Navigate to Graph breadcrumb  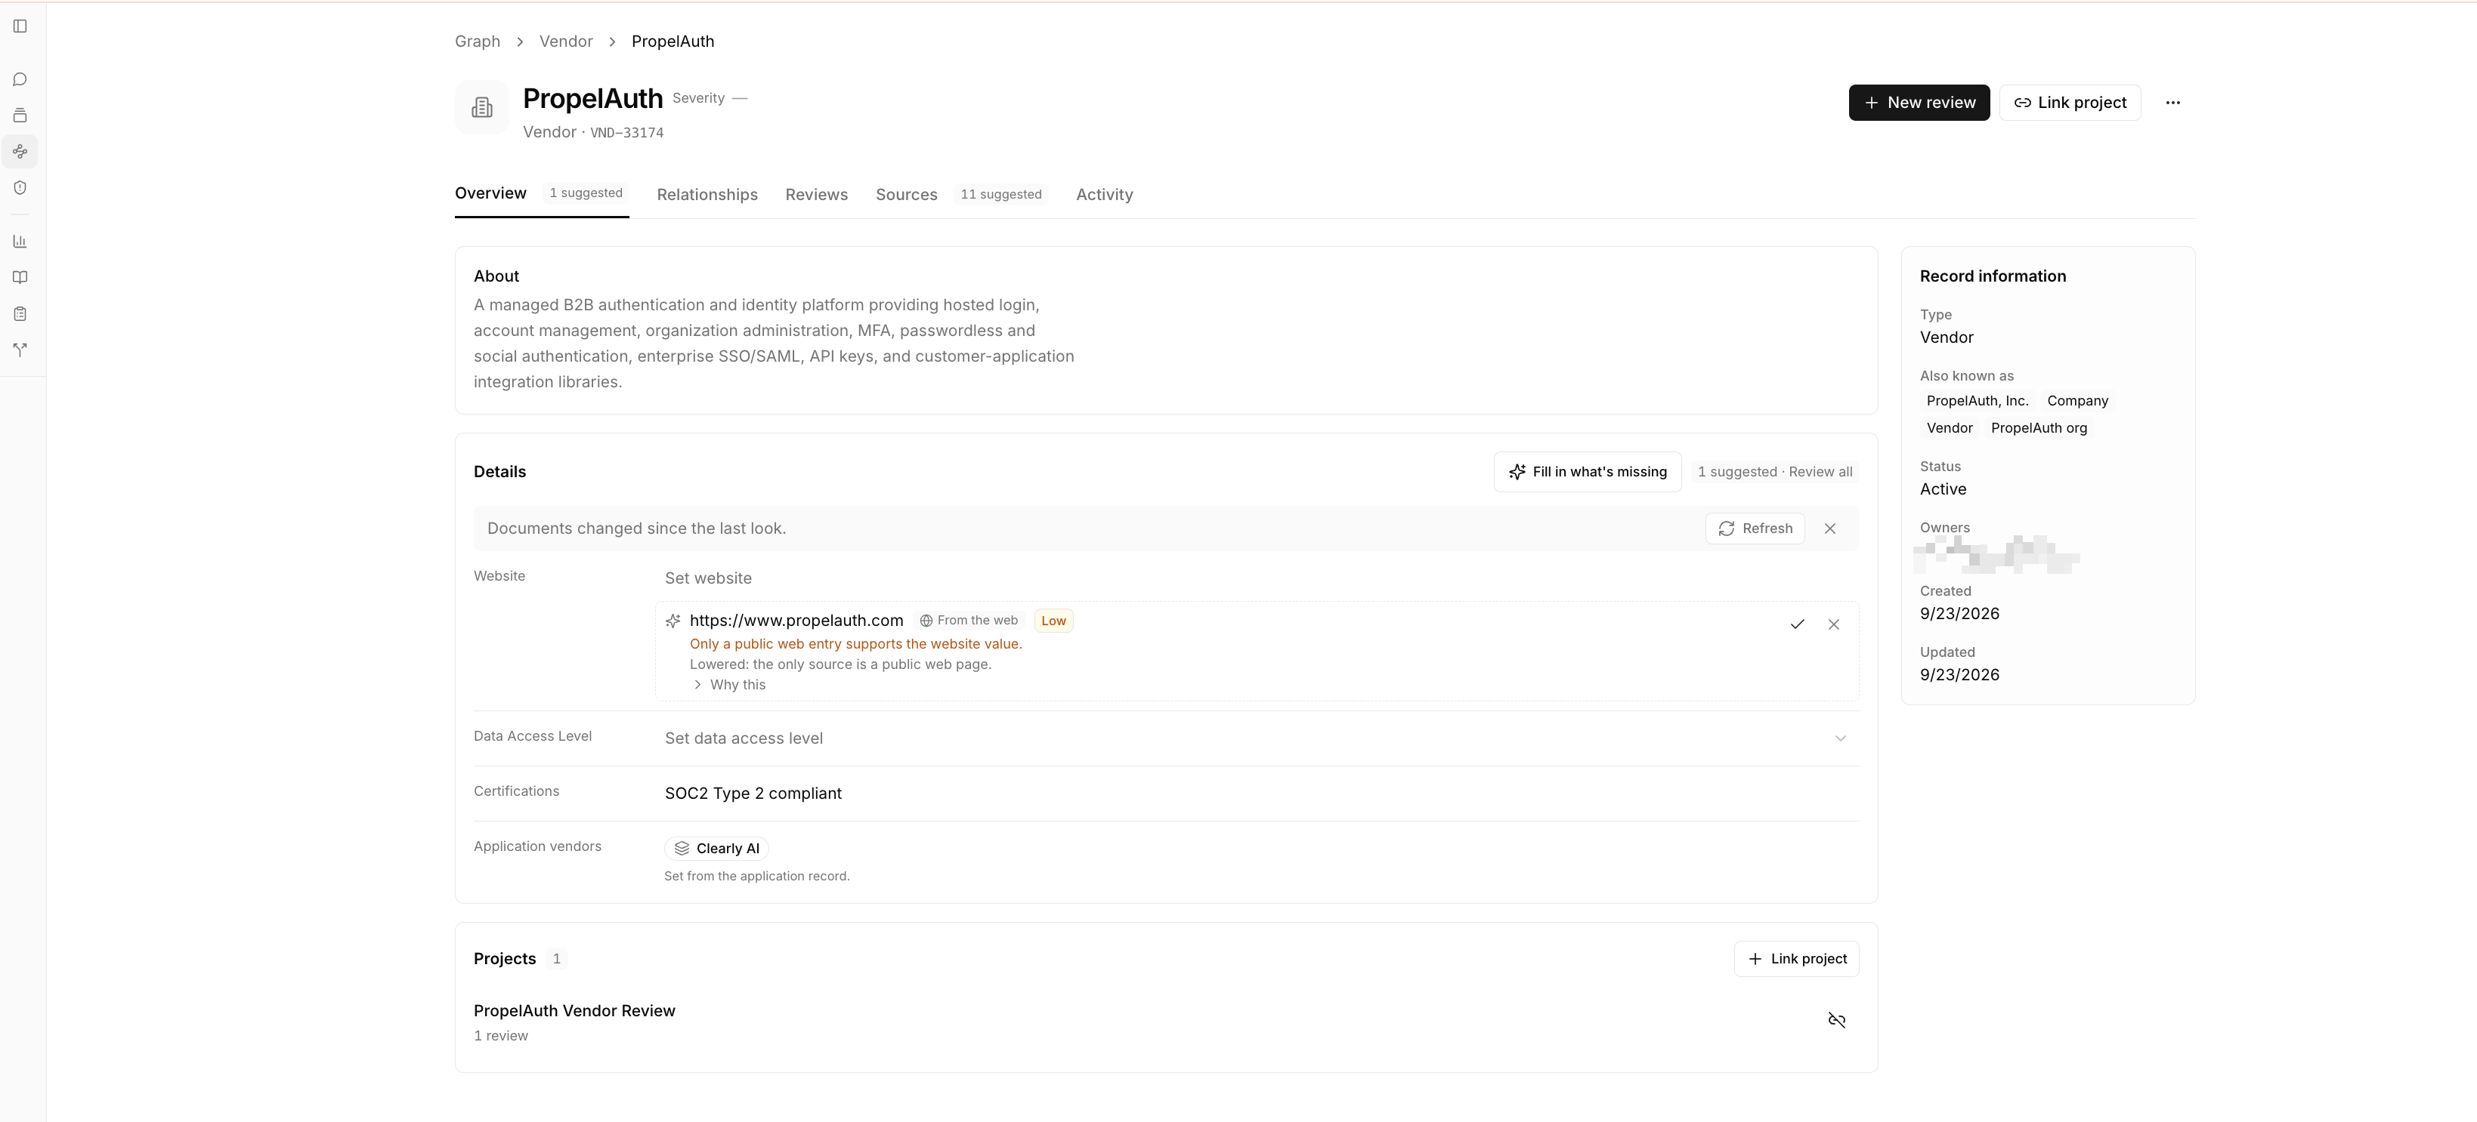pos(477,42)
